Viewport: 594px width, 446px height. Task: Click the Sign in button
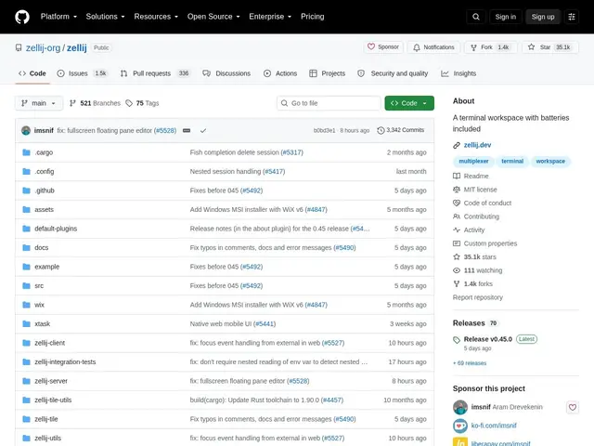tap(505, 17)
